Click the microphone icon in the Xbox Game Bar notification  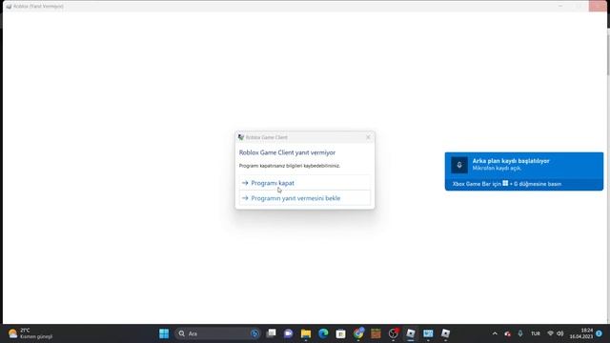point(459,165)
